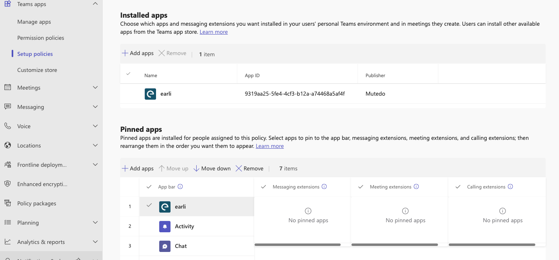559x260 pixels.
Task: Click the Frontline deployment people icon
Action: (x=8, y=165)
